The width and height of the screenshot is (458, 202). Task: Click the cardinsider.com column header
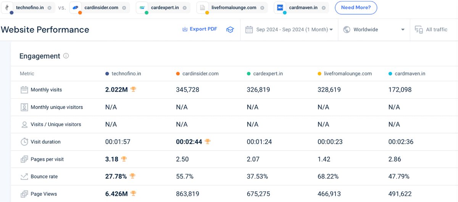(197, 74)
